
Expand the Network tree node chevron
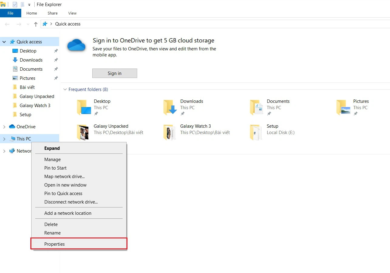click(x=4, y=151)
